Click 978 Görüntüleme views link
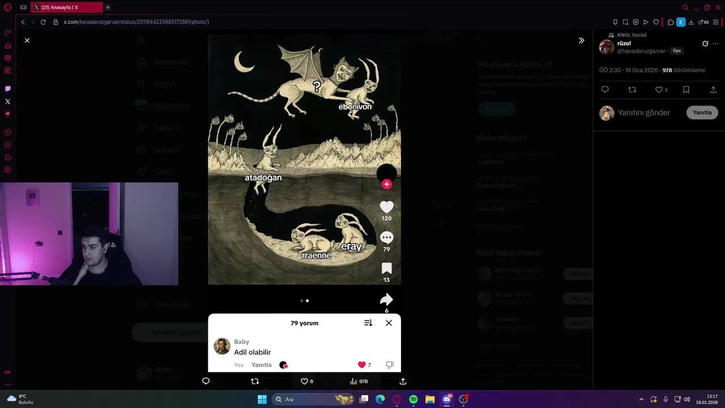 point(684,70)
